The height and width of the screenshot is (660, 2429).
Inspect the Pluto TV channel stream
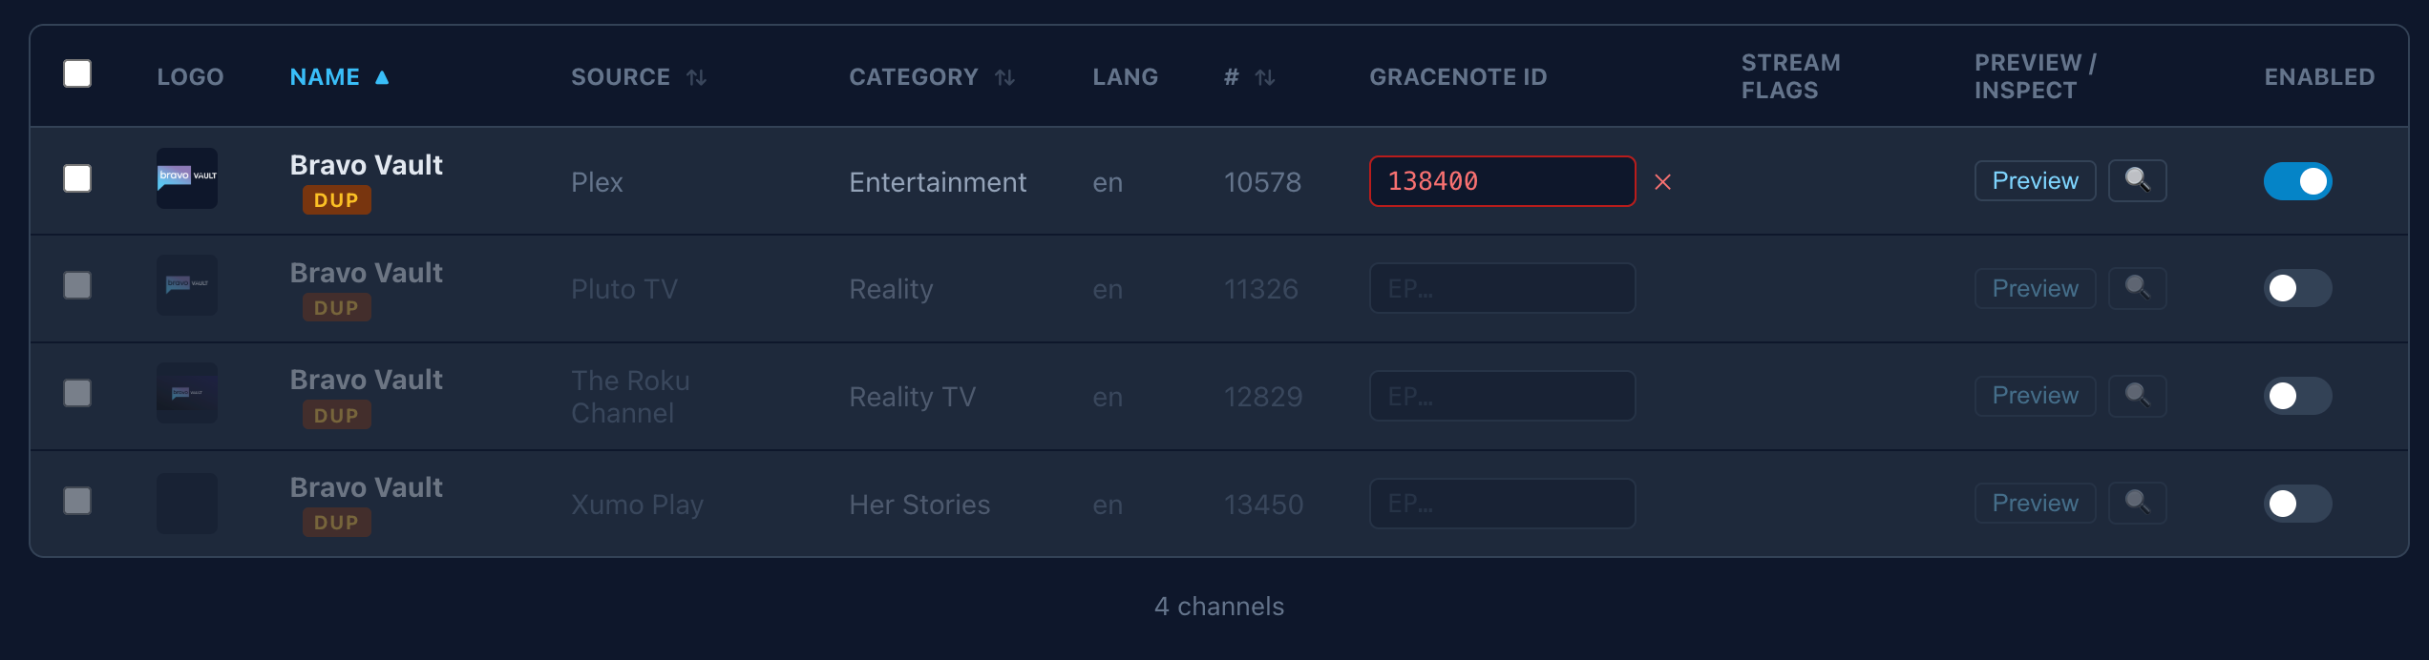pos(2137,288)
